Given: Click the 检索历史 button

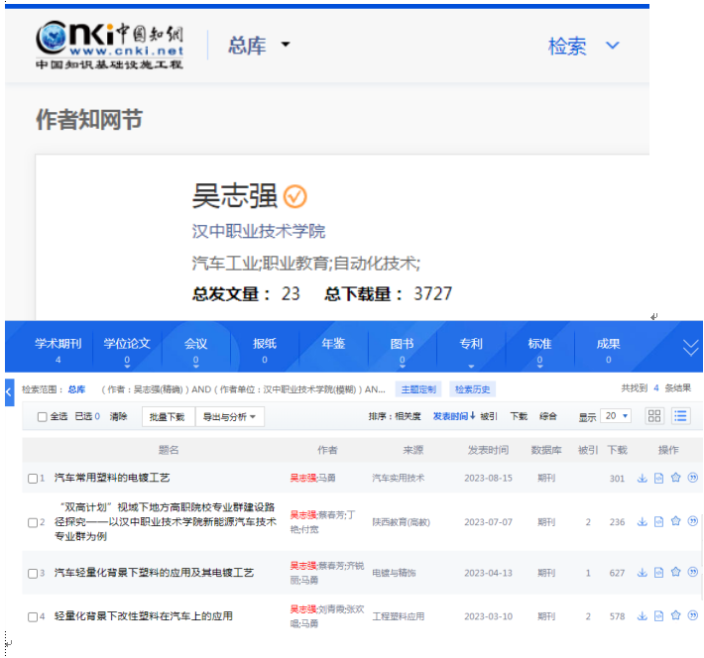Looking at the screenshot, I should click(472, 389).
